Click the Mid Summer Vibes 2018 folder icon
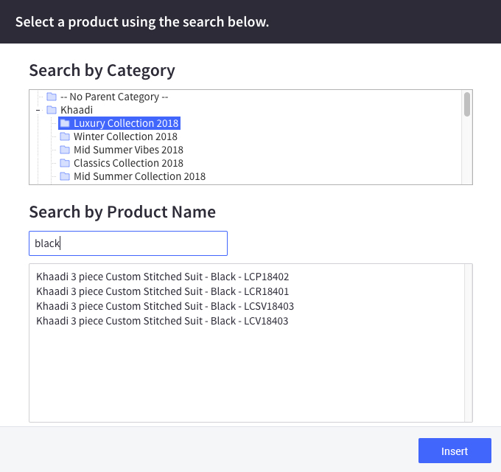Image resolution: width=501 pixels, height=472 pixels. click(65, 150)
